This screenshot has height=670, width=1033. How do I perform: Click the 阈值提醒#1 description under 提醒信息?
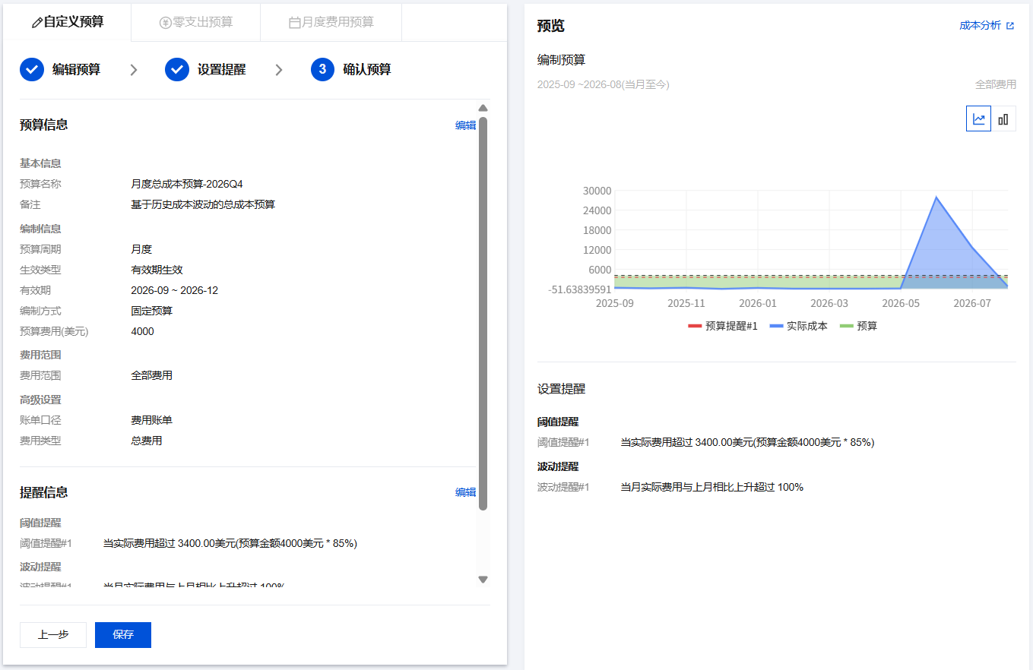[230, 543]
